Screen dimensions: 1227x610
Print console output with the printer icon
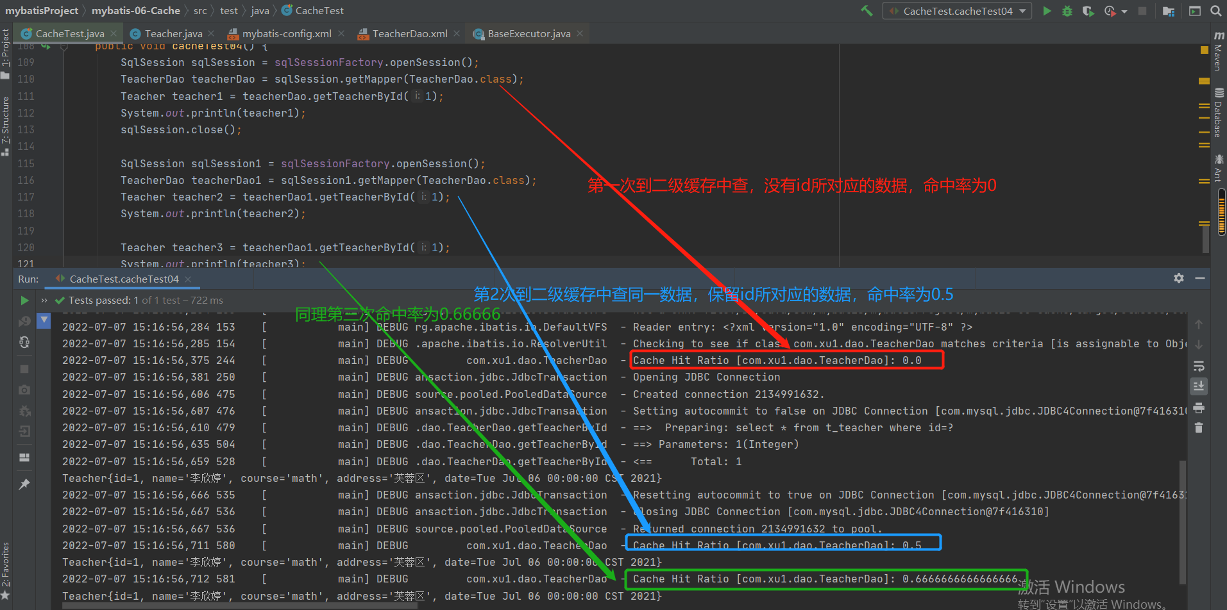pos(1199,408)
